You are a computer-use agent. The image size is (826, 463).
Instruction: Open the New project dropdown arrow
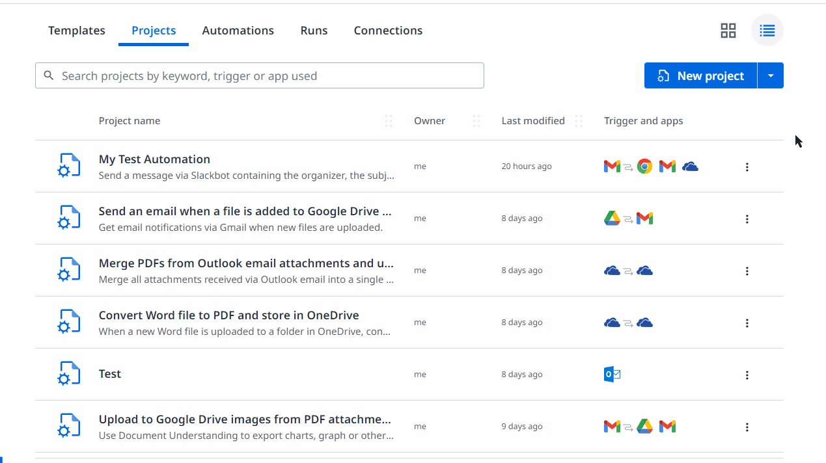click(x=771, y=75)
